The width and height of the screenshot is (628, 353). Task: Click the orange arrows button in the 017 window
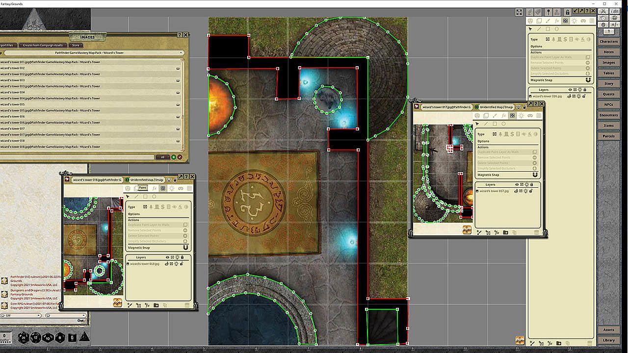point(467,229)
